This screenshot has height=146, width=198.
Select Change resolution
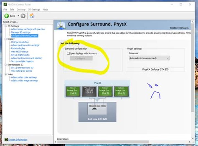click(20, 42)
